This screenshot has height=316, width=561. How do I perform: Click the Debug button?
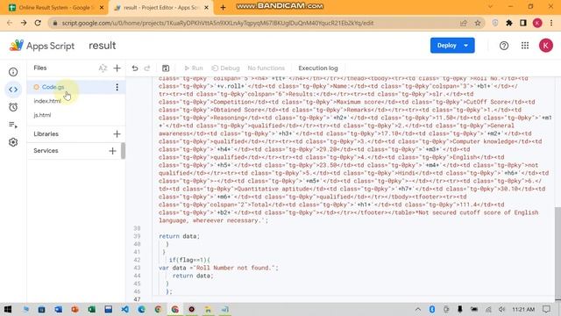point(225,68)
